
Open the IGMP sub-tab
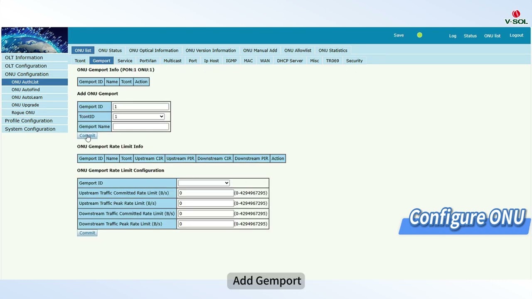pos(231,61)
